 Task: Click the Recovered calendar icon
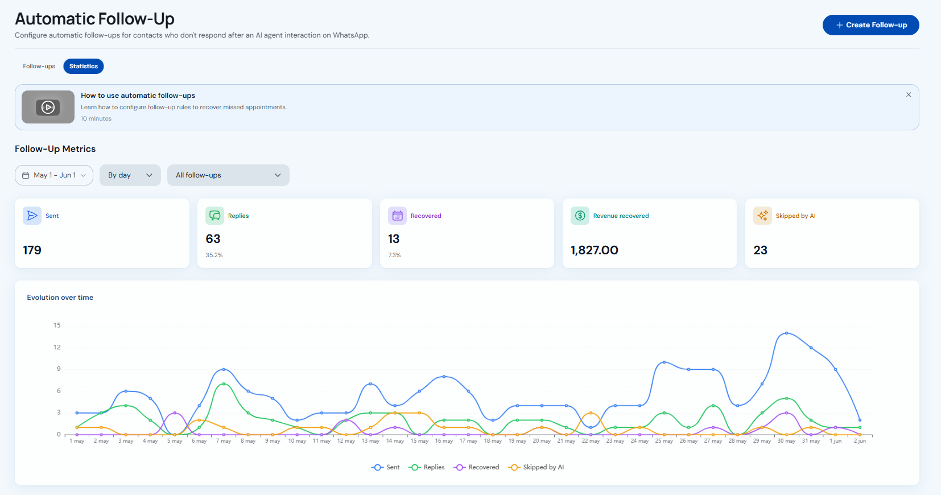coord(398,216)
